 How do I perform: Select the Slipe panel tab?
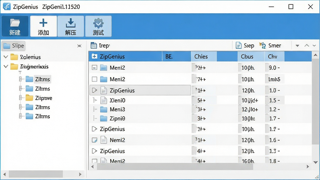click(14, 46)
